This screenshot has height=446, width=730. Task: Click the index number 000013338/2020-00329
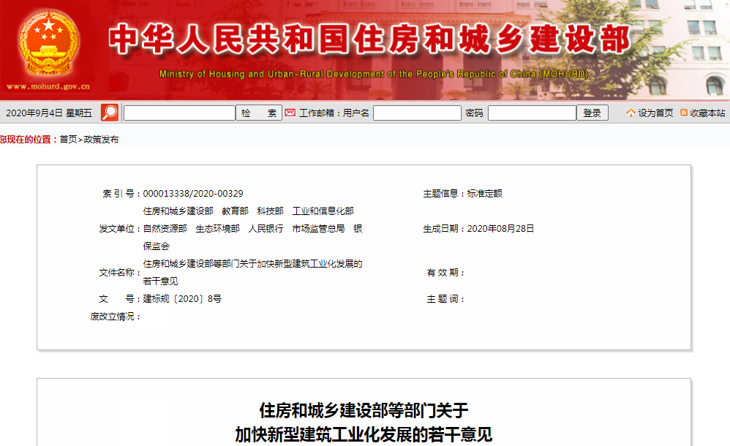[x=193, y=194]
